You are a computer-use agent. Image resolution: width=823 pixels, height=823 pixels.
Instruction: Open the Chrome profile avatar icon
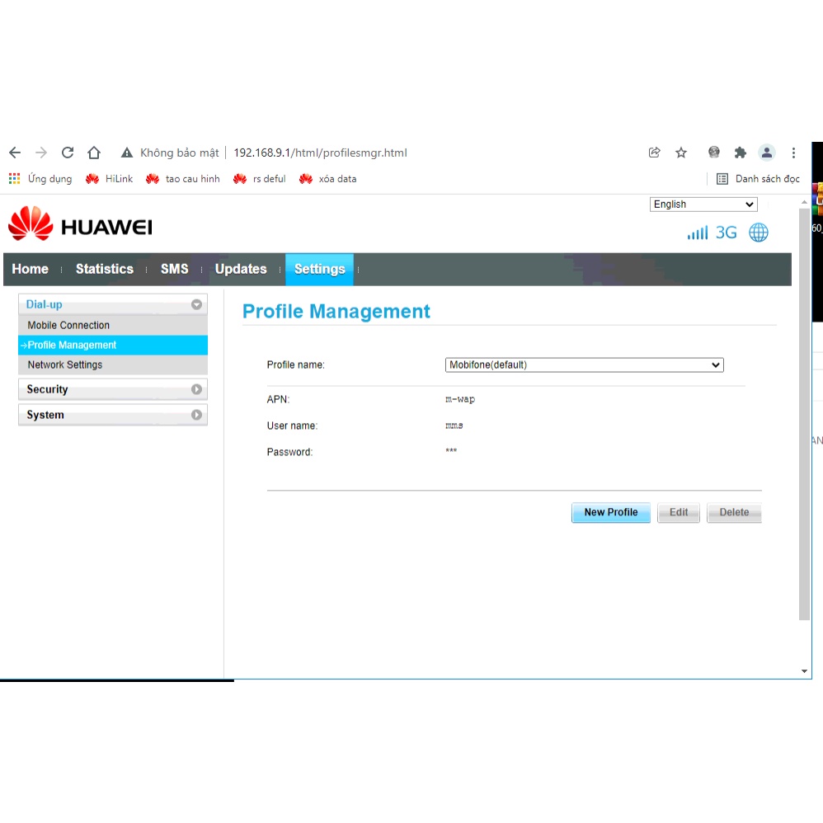767,153
